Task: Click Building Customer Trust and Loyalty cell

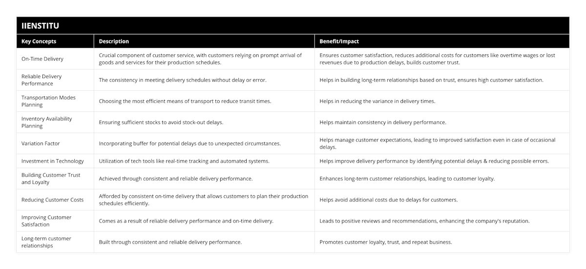Action: [x=55, y=179]
